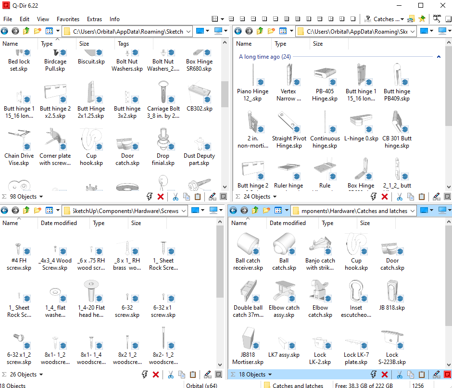
Task: Open the '18 Objects' status dropdown
Action: pyautogui.click(x=270, y=375)
